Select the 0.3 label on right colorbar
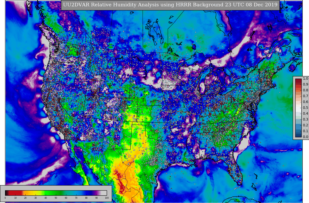 point(305,120)
